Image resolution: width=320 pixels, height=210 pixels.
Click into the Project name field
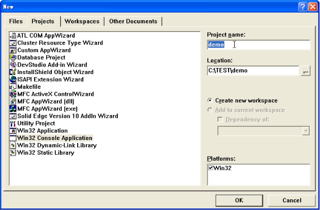coord(258,45)
